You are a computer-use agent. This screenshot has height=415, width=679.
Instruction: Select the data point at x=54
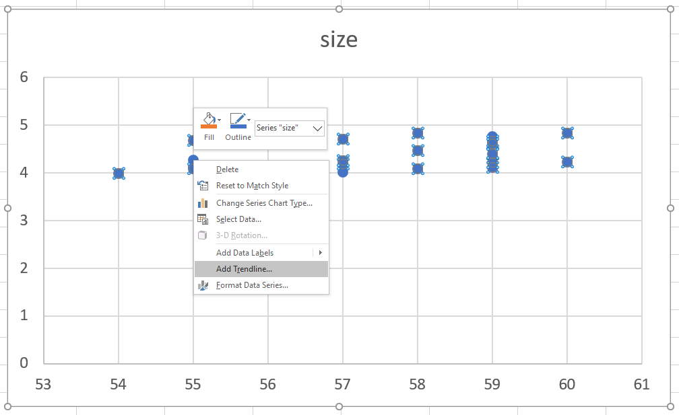119,174
